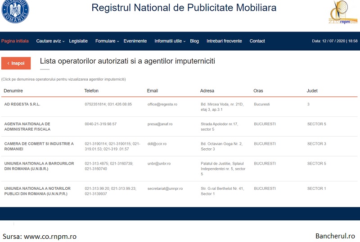Open Pagina initiala menu item
Screen dimensions: 360x242
point(15,41)
